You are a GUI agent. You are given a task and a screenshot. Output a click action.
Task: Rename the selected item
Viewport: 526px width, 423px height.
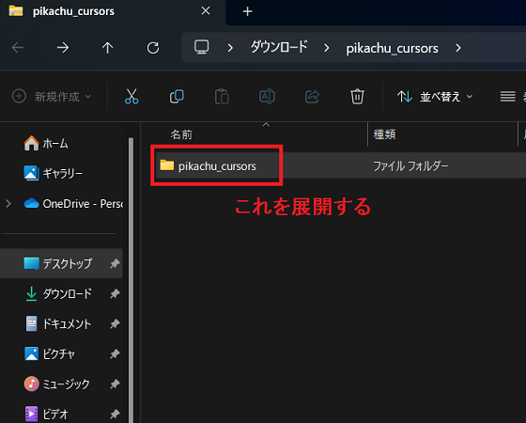click(267, 97)
